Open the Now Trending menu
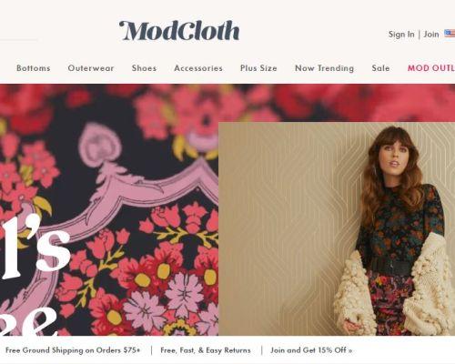The width and height of the screenshot is (455, 364). (x=325, y=68)
